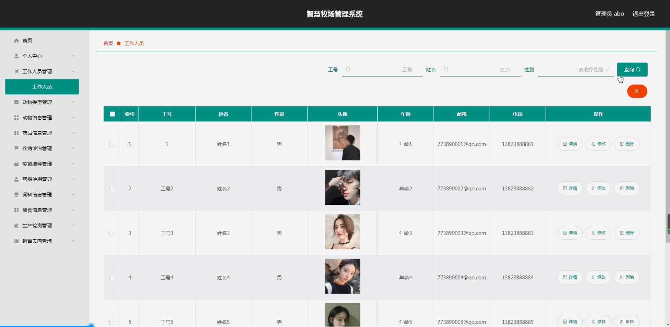The image size is (670, 327).
Task: Check the checkbox for row 姓名3
Action: (112, 233)
